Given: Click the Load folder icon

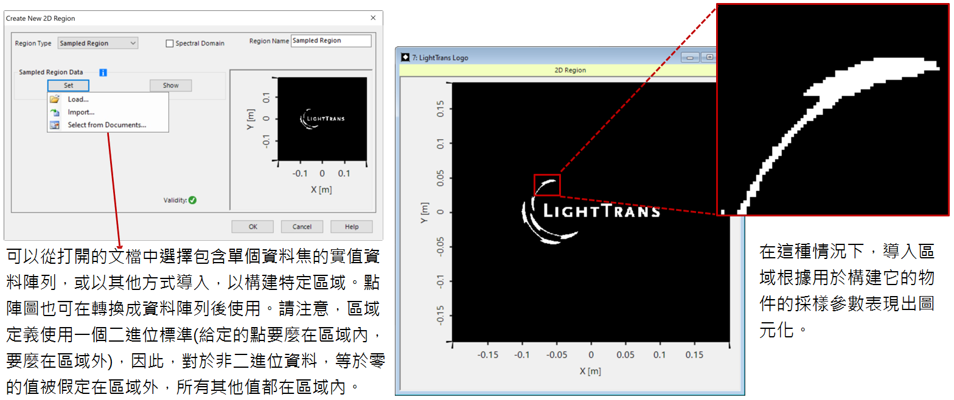Looking at the screenshot, I should (x=55, y=99).
